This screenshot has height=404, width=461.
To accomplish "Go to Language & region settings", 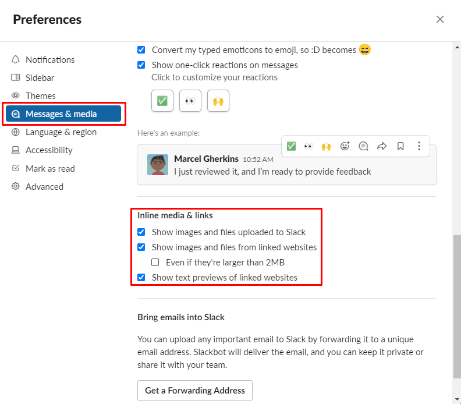I will [x=61, y=132].
